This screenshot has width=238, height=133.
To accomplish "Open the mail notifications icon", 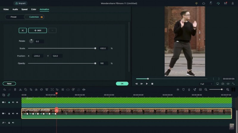I will point(226,3).
